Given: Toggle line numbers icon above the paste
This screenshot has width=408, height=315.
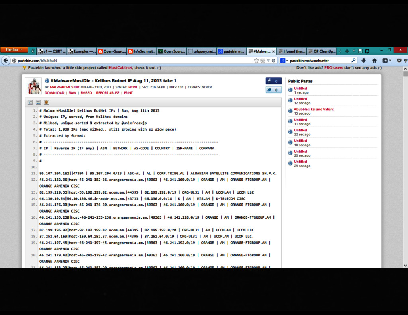Looking at the screenshot, I should tap(30, 102).
